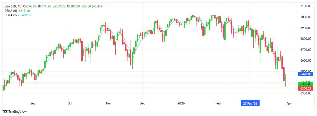Click the red 6360.21 price label
317x116 pixels.
point(306,89)
